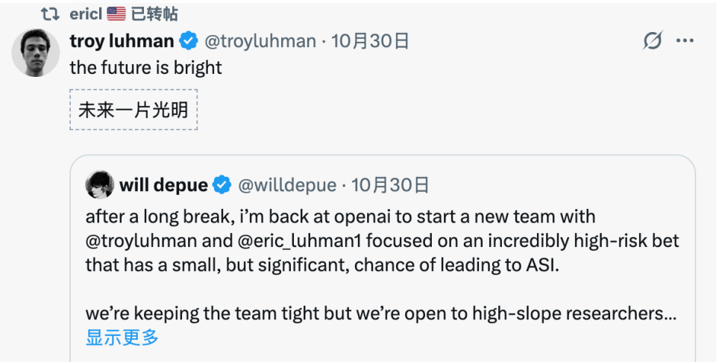Open will depue's small profile avatar
This screenshot has height=362, width=716.
(100, 184)
